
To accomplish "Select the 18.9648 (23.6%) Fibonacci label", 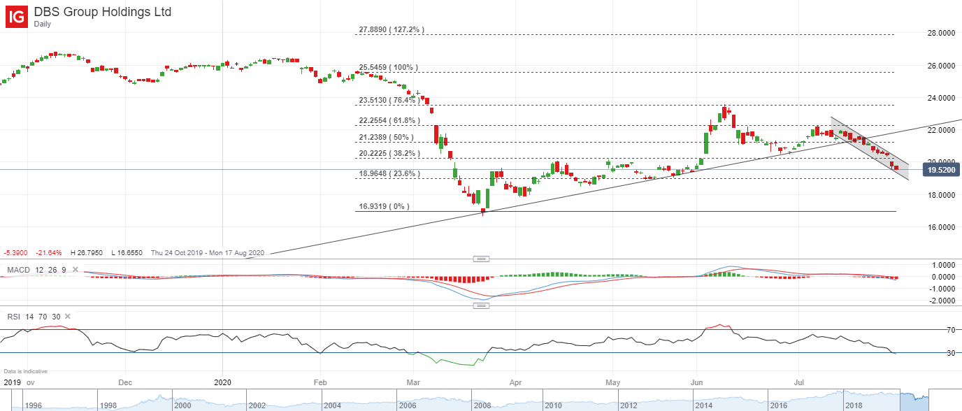I will tap(391, 173).
